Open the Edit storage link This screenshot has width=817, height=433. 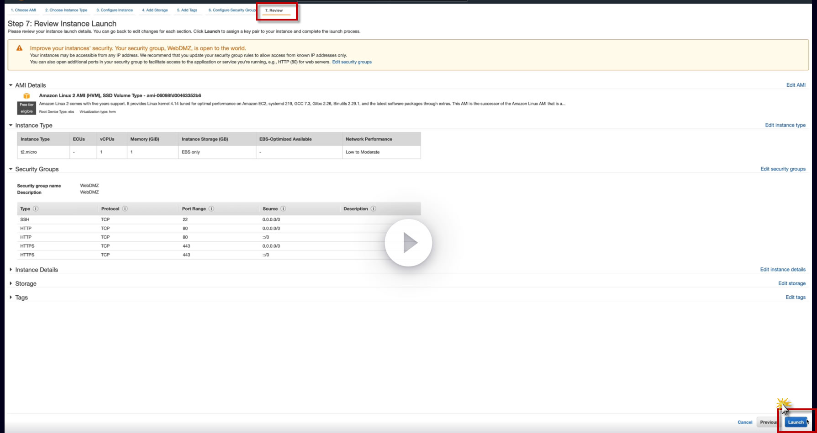tap(792, 283)
